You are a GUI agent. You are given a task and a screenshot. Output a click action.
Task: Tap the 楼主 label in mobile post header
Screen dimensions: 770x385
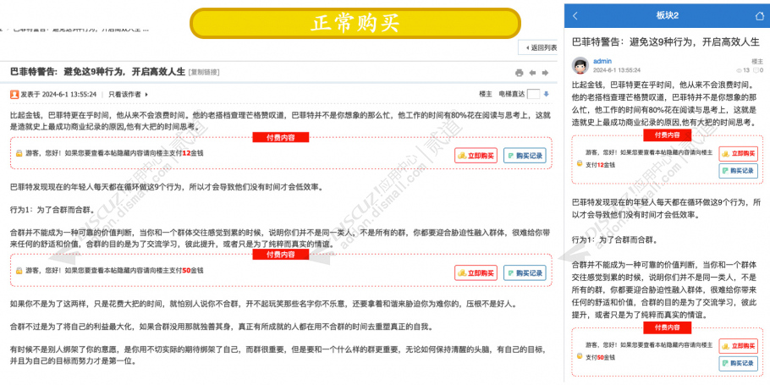[757, 62]
